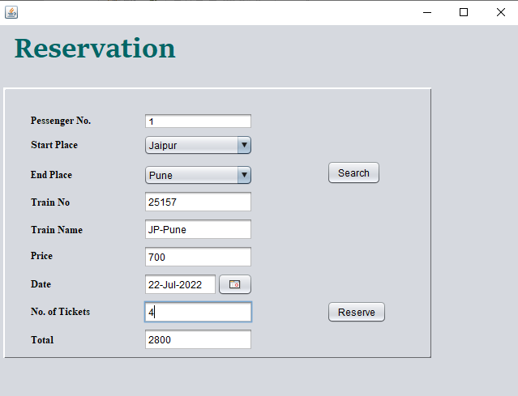Click the Java application icon in title bar
The image size is (518, 396).
pyautogui.click(x=11, y=12)
